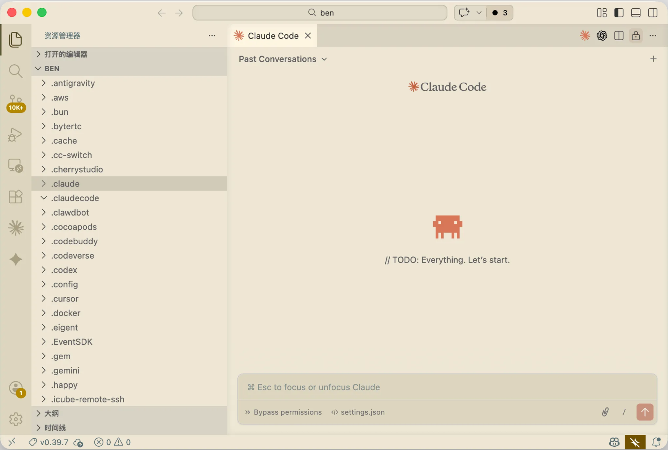Open settings.json from the Claude input bar
The image size is (668, 450).
pyautogui.click(x=362, y=412)
